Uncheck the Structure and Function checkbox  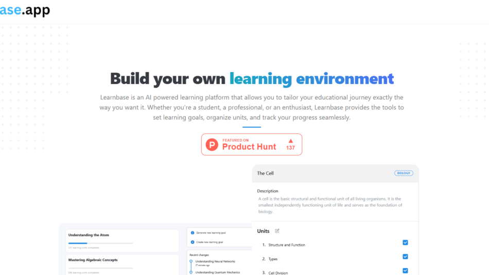tap(405, 243)
